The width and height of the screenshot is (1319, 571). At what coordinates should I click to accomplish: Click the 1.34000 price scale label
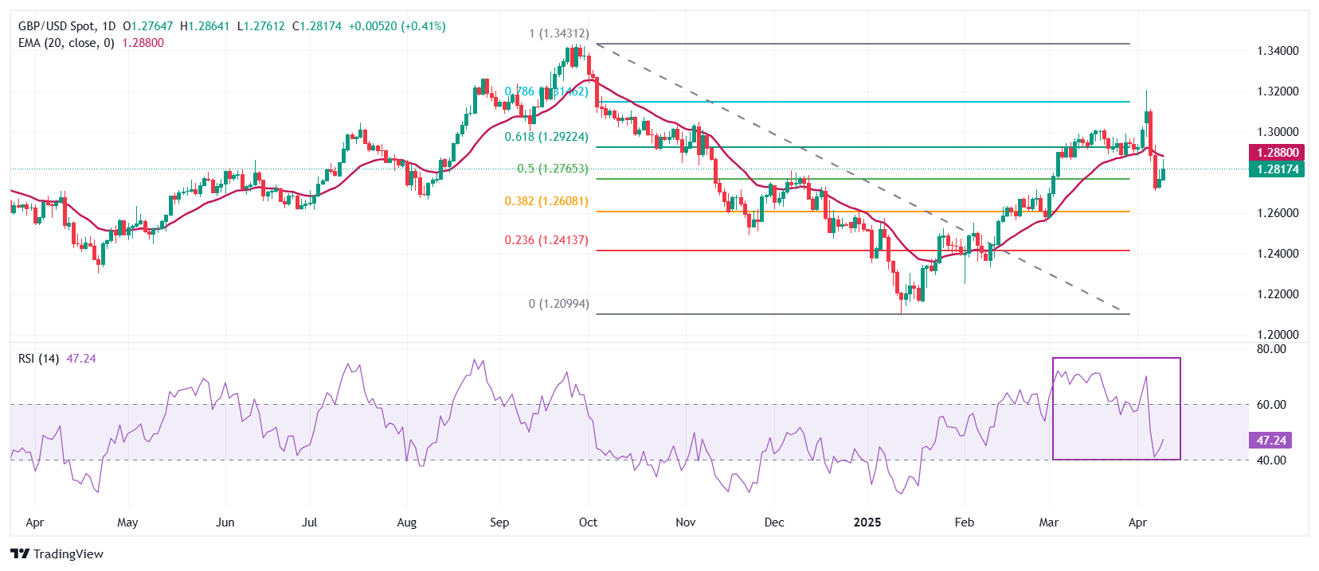click(x=1278, y=51)
